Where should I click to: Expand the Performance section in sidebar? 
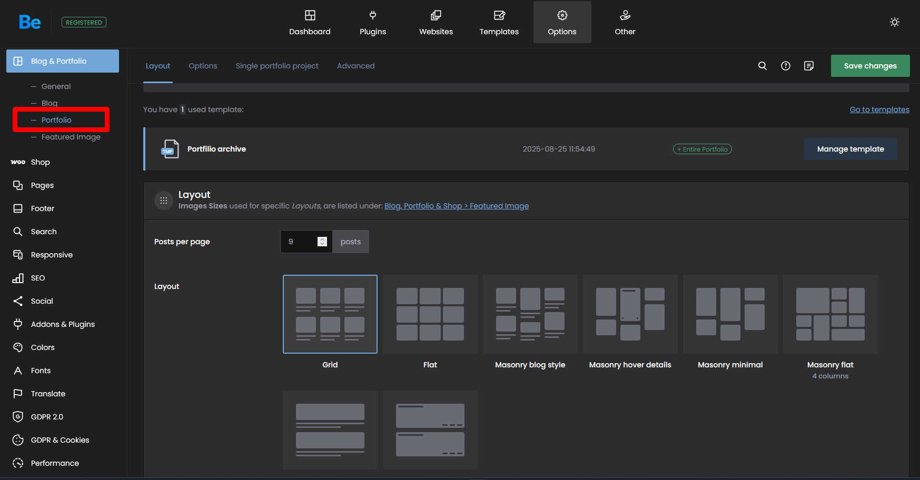pyautogui.click(x=55, y=463)
